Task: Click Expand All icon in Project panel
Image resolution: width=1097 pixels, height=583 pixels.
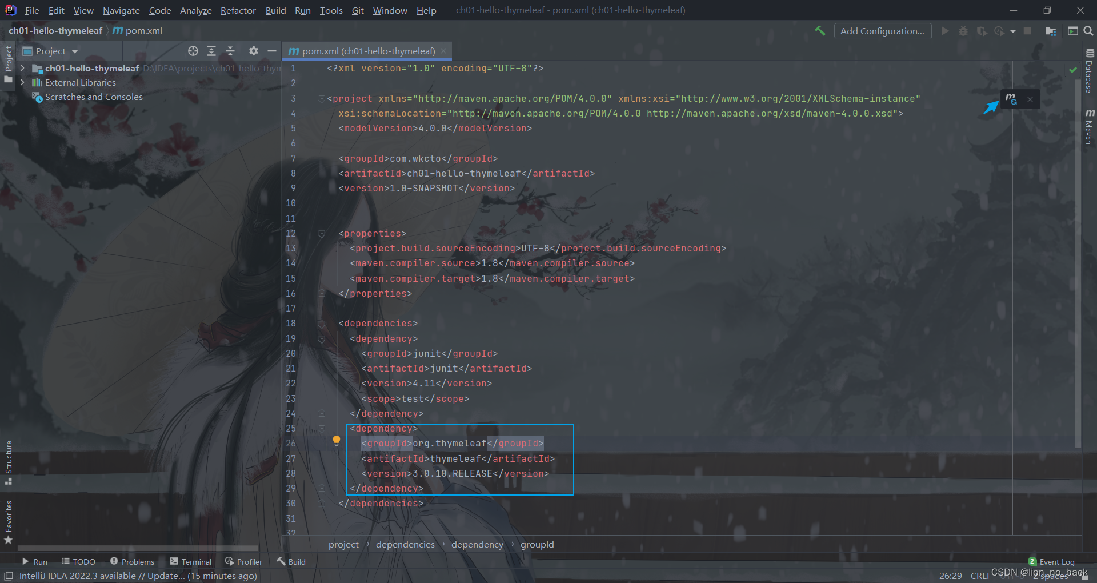Action: tap(211, 51)
